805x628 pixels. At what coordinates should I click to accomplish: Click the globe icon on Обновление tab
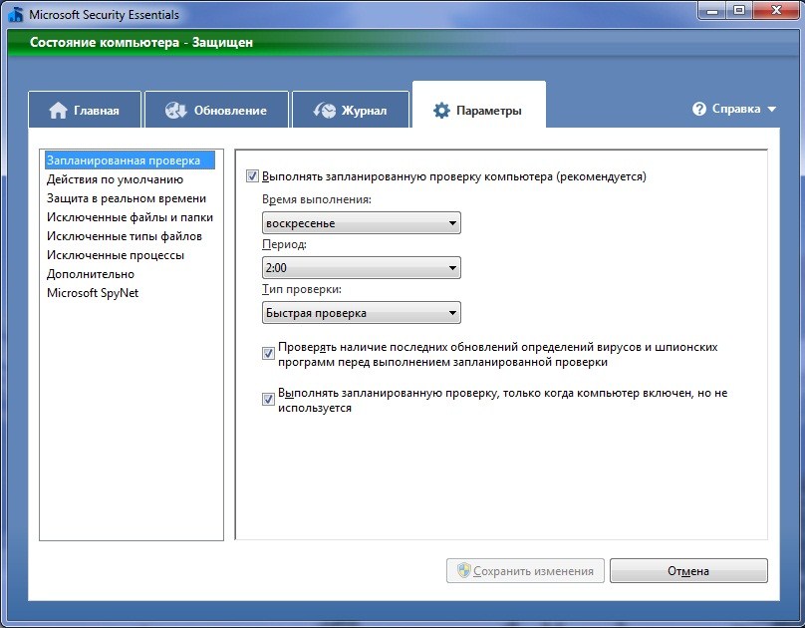[x=175, y=110]
